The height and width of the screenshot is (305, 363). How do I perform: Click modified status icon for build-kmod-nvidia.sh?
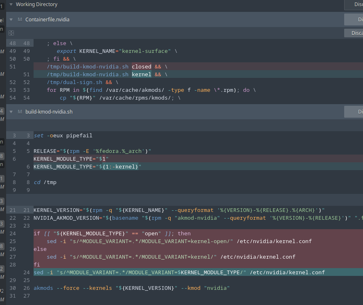click(x=20, y=112)
